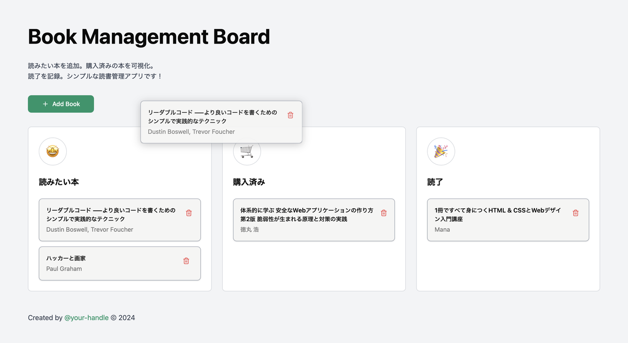This screenshot has height=343, width=628.
Task: Click the 読みたい本 column heading
Action: tap(59, 182)
